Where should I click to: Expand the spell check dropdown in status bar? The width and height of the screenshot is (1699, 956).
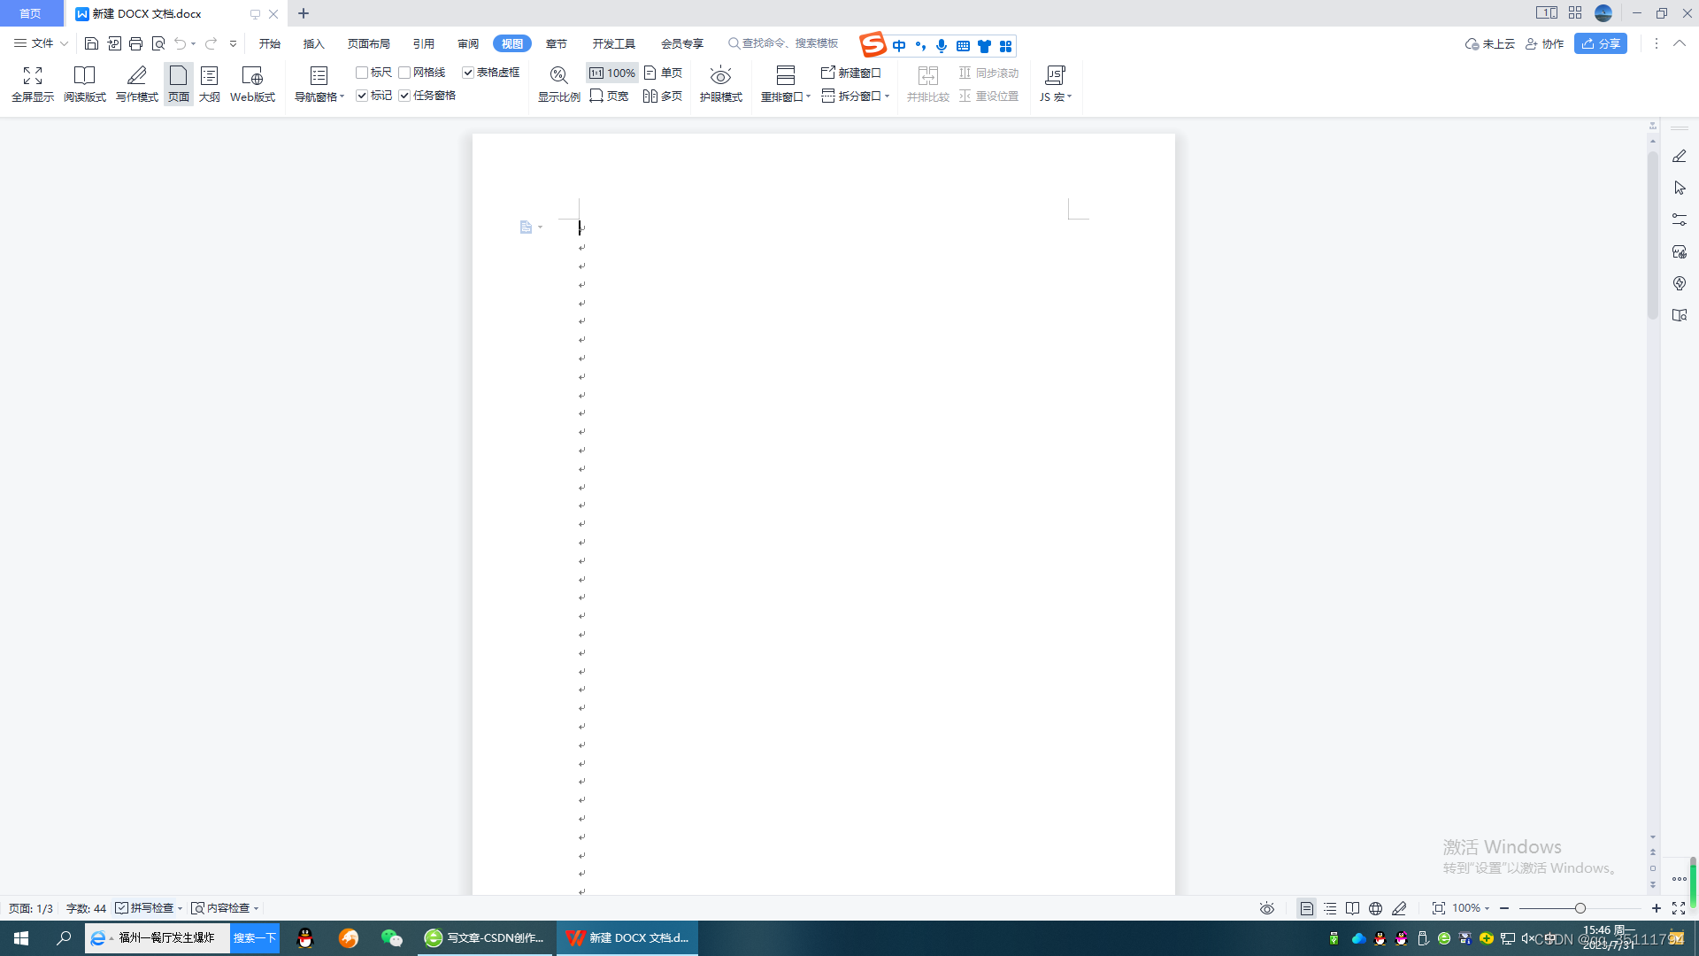click(x=180, y=908)
